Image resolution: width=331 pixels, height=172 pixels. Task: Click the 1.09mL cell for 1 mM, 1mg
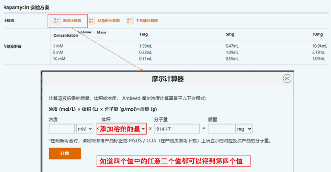click(145, 46)
